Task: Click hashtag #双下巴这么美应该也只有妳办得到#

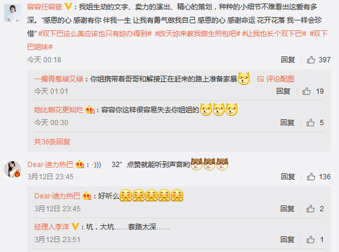Action: coord(95,34)
